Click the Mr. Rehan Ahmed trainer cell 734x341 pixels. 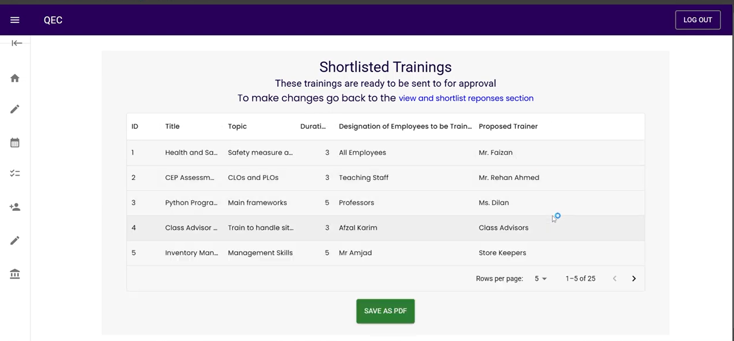(x=508, y=178)
